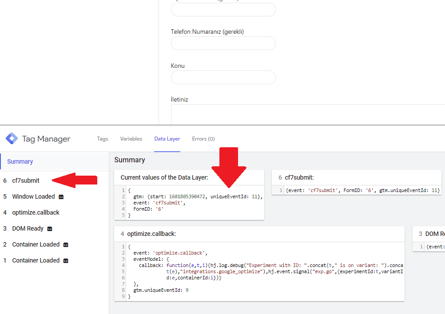Click code icon beside first Container Loaded
445x314 pixels.
pos(66,261)
